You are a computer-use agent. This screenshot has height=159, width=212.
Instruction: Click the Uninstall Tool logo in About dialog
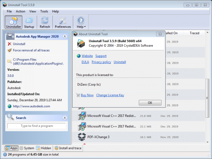click(x=81, y=43)
